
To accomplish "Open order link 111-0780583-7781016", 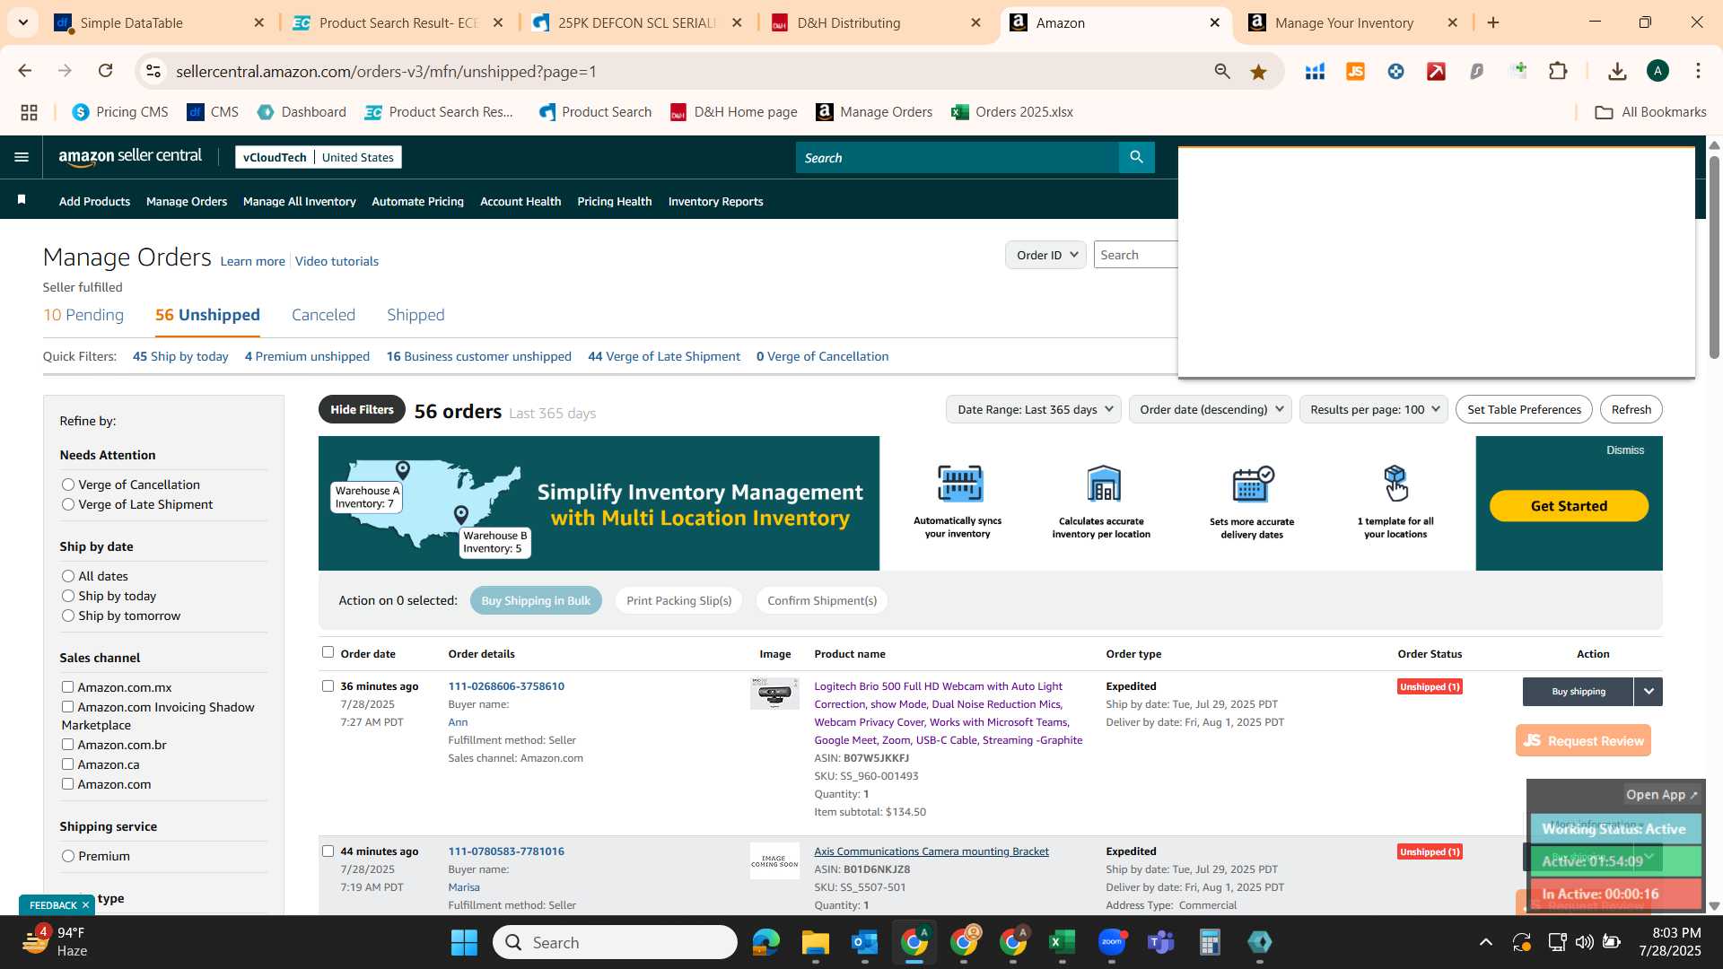I will pos(506,851).
